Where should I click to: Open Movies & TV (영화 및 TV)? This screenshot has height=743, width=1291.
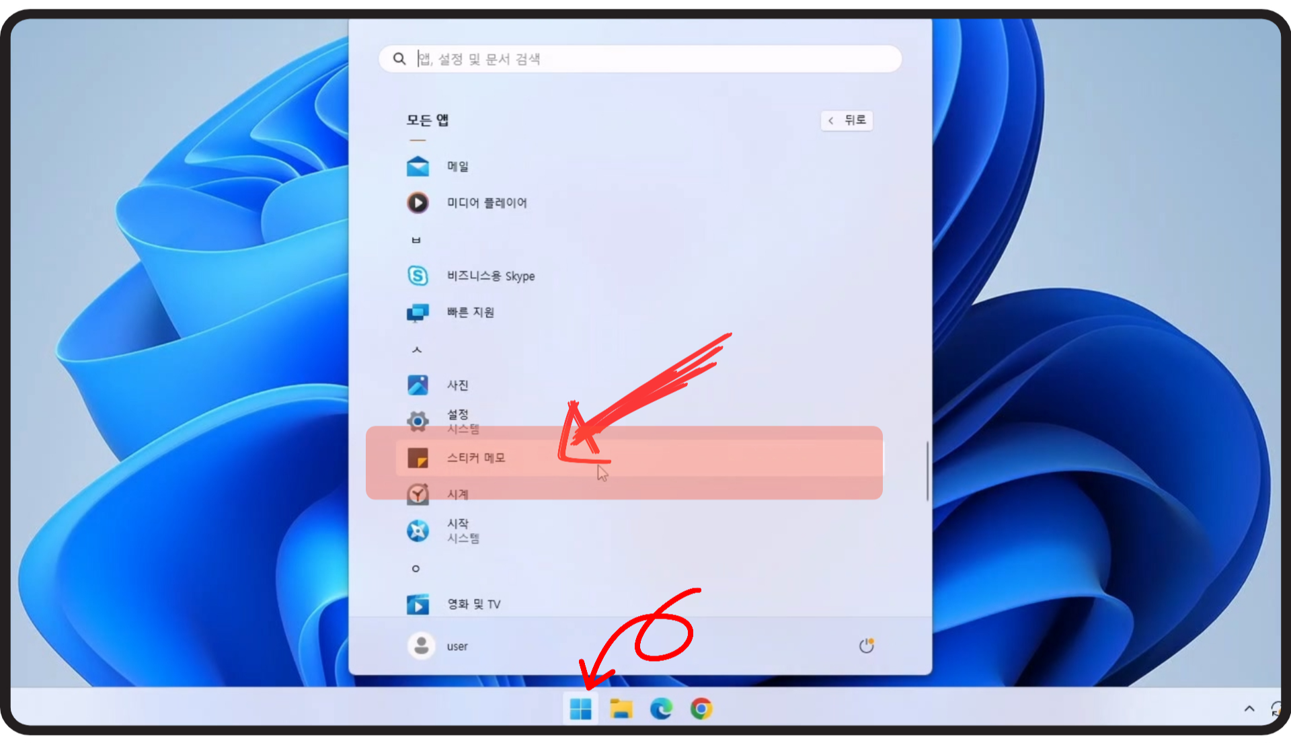473,604
